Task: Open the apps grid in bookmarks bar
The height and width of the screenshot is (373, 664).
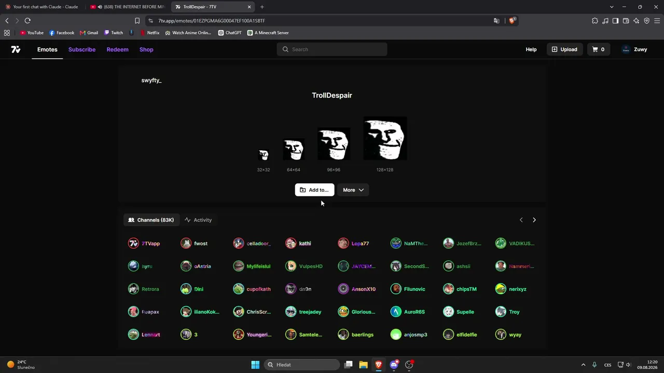Action: pos(7,33)
